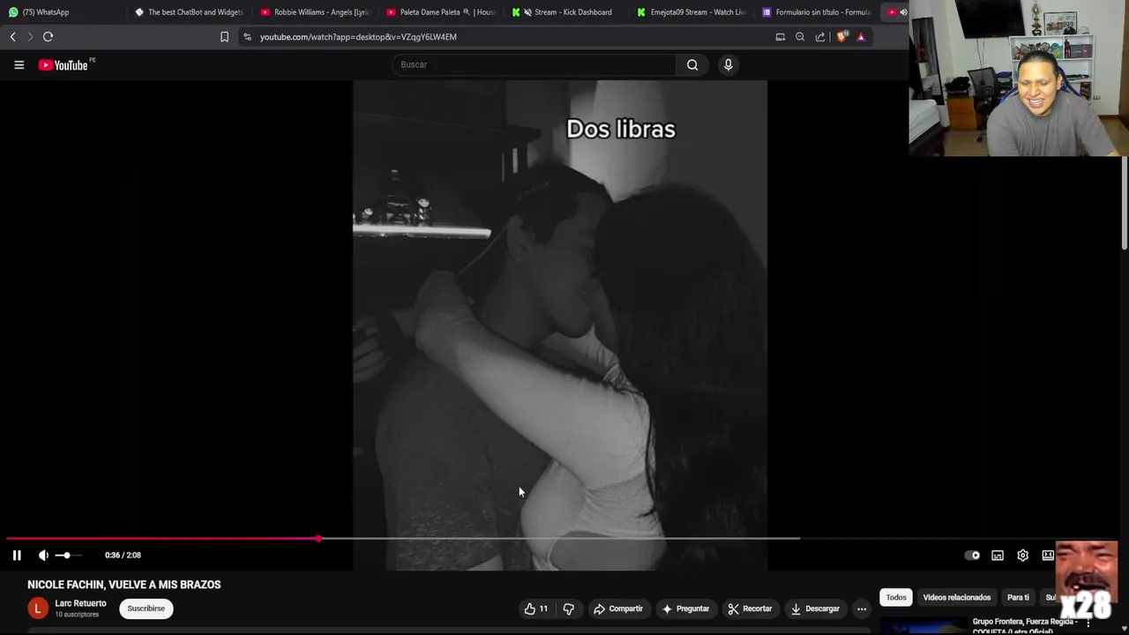Install app icon in address bar

pyautogui.click(x=780, y=37)
